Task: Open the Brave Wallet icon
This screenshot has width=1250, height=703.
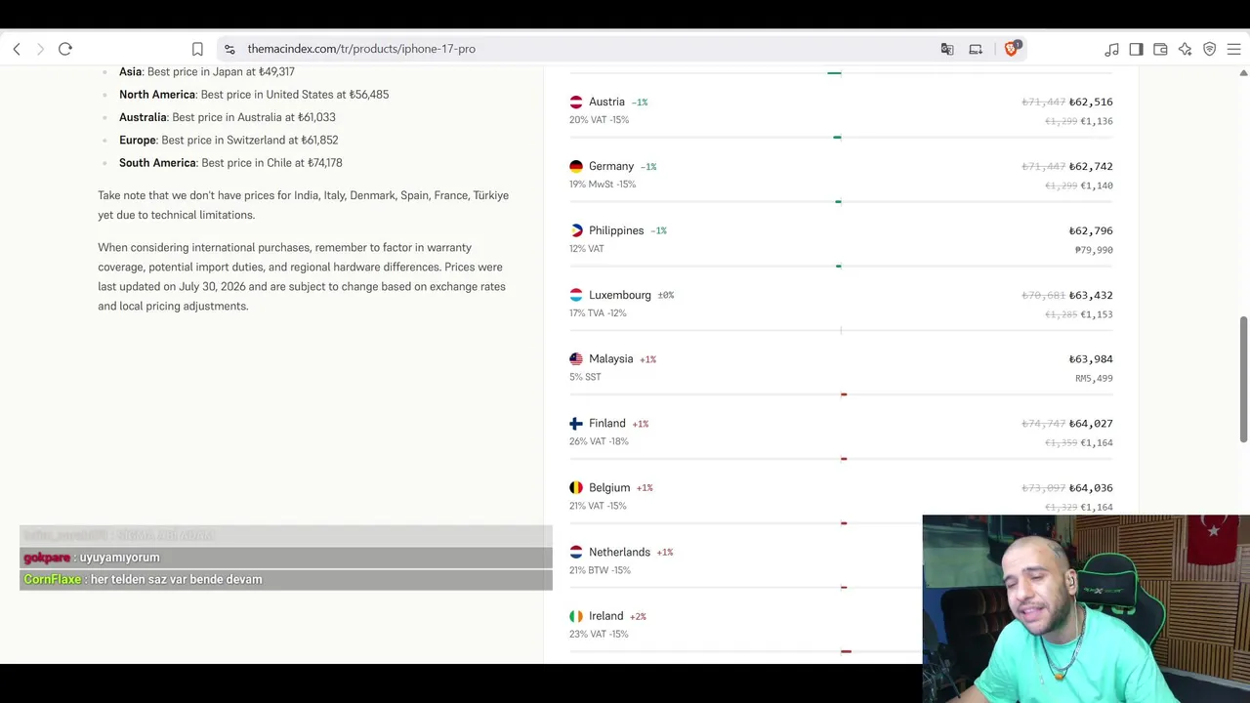Action: coord(1160,49)
